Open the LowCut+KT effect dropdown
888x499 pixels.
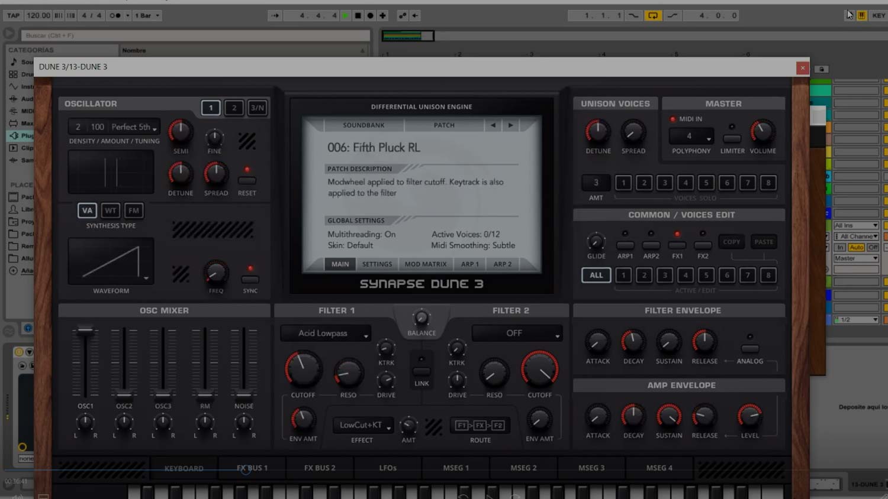coord(363,425)
